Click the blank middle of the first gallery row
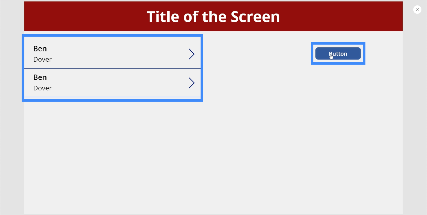Viewport: 427px width, 215px height. (114, 53)
